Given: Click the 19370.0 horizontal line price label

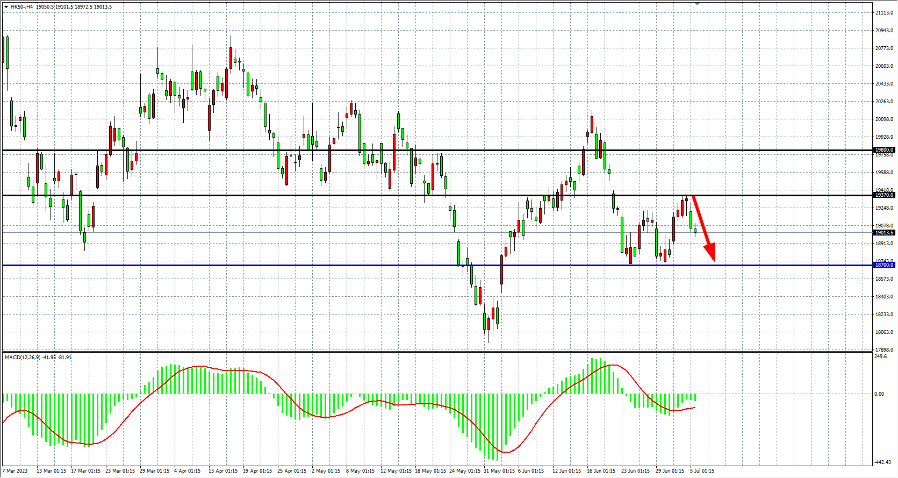Looking at the screenshot, I should (884, 195).
